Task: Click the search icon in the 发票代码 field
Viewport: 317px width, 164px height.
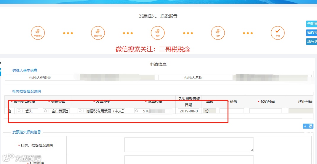Action: point(137,111)
